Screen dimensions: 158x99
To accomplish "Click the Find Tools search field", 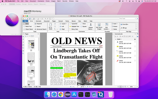I will [x=127, y=19].
